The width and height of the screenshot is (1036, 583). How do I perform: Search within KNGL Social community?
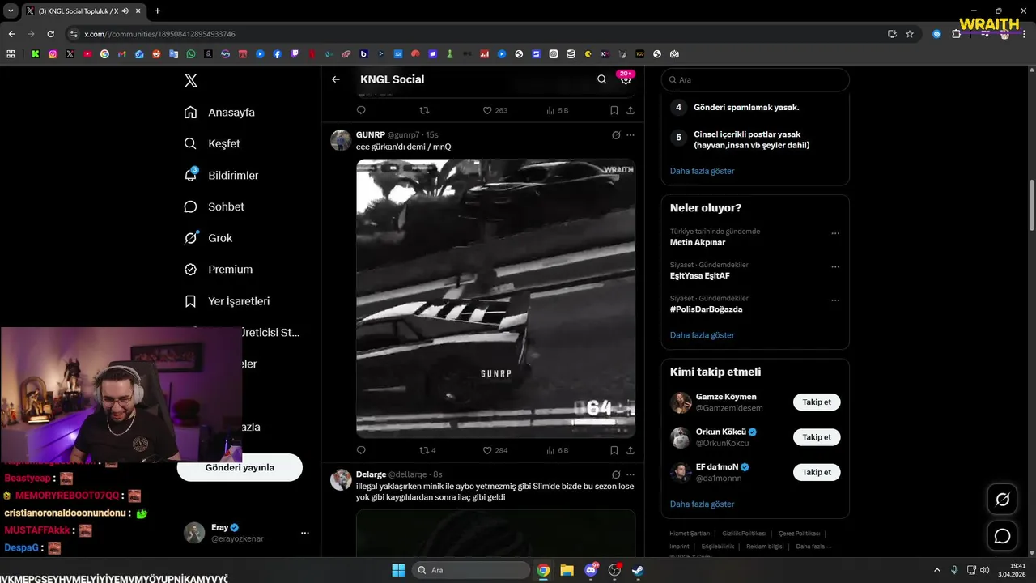tap(601, 79)
